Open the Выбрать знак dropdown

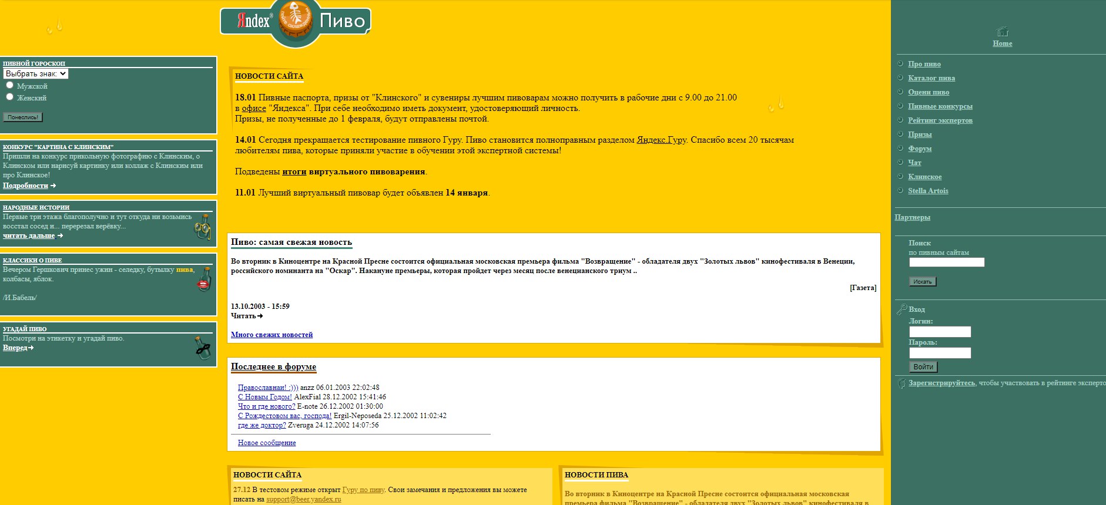[36, 73]
